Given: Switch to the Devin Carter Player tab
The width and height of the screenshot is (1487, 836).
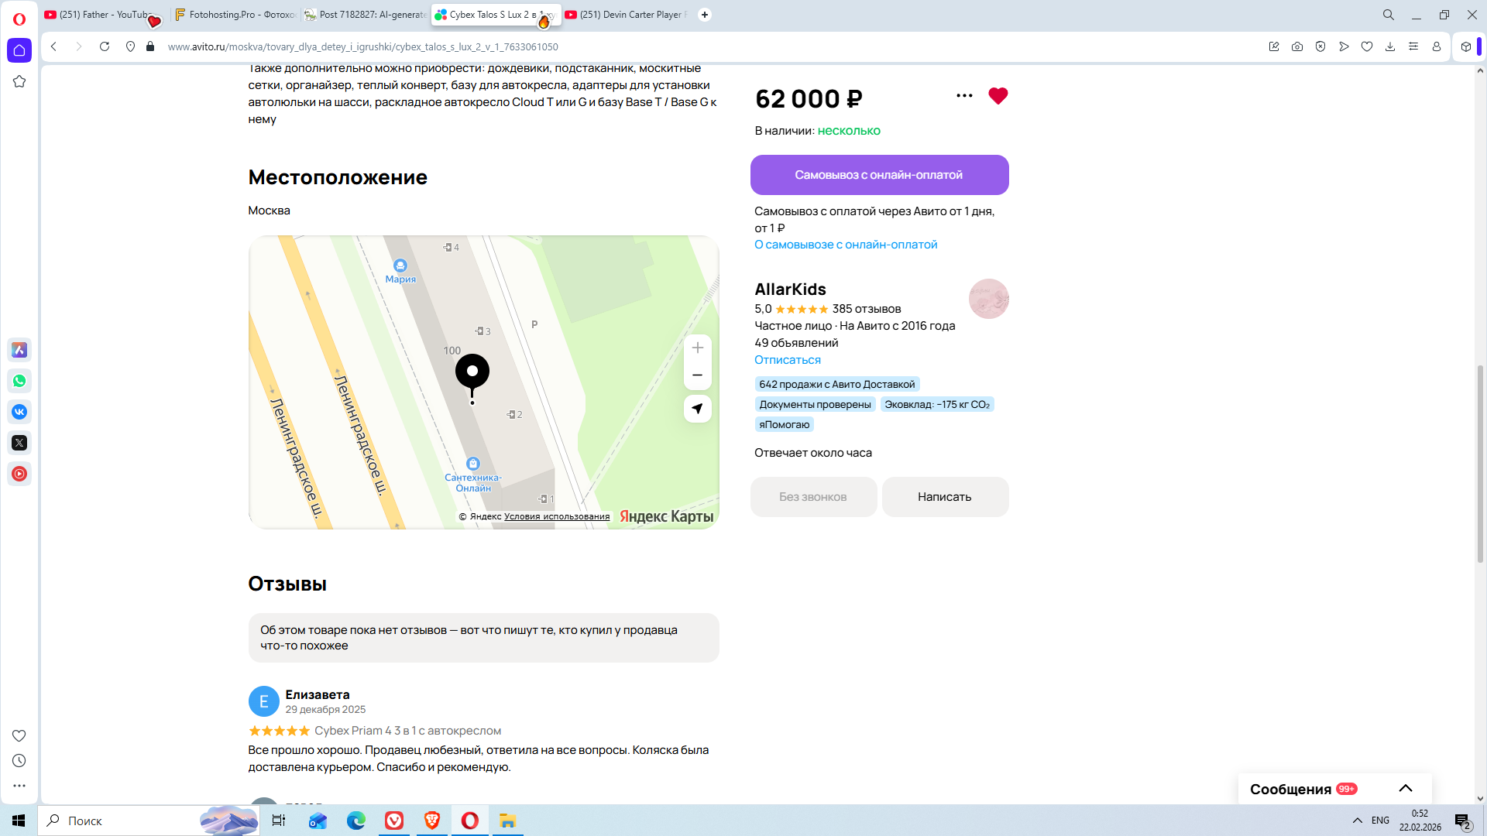Looking at the screenshot, I should pyautogui.click(x=626, y=15).
